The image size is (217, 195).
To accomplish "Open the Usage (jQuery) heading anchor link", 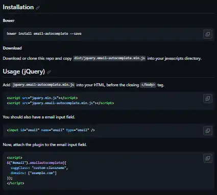I will (49, 72).
